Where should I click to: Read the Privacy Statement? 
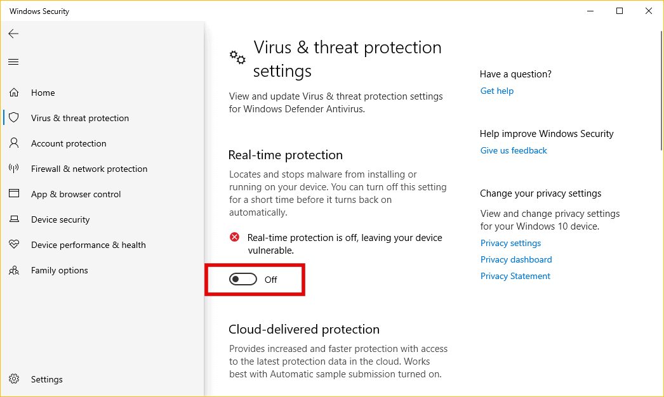[515, 276]
